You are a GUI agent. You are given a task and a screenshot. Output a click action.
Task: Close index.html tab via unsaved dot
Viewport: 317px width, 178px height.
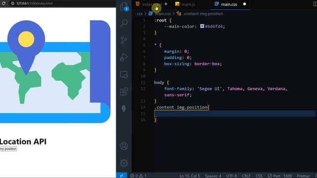click(x=166, y=4)
